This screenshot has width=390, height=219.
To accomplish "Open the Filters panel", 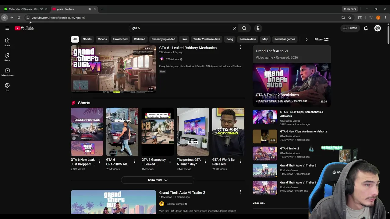I will coord(321,40).
